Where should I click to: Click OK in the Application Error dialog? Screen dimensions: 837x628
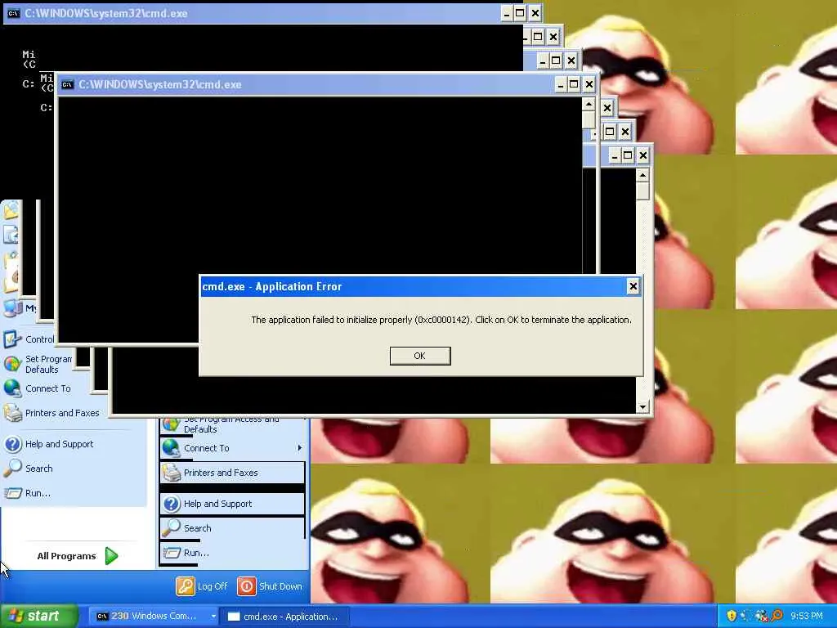click(x=420, y=356)
